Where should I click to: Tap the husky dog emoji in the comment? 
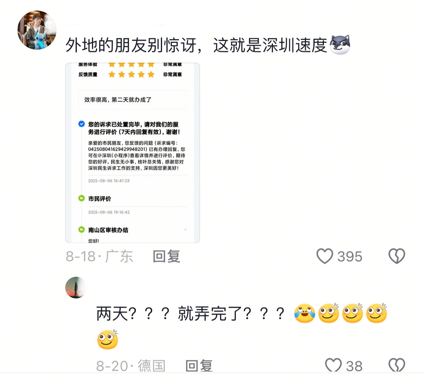pos(340,45)
